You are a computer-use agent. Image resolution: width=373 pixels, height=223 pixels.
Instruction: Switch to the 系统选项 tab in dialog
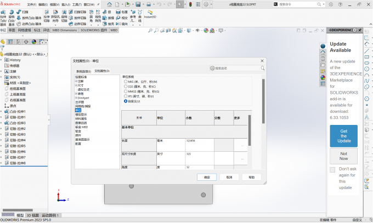click(x=83, y=71)
